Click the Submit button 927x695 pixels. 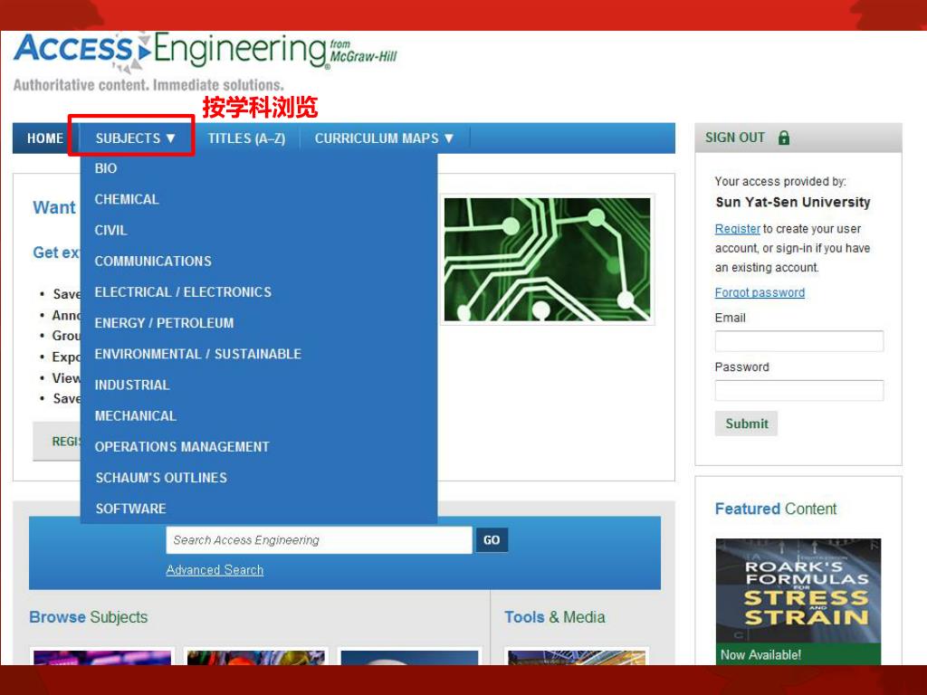click(x=746, y=424)
